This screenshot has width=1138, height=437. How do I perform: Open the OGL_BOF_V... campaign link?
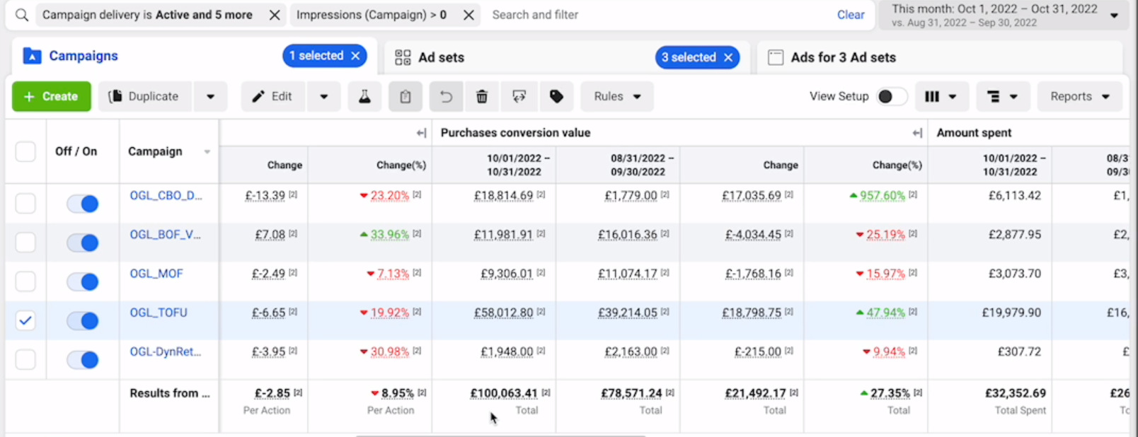pos(165,235)
